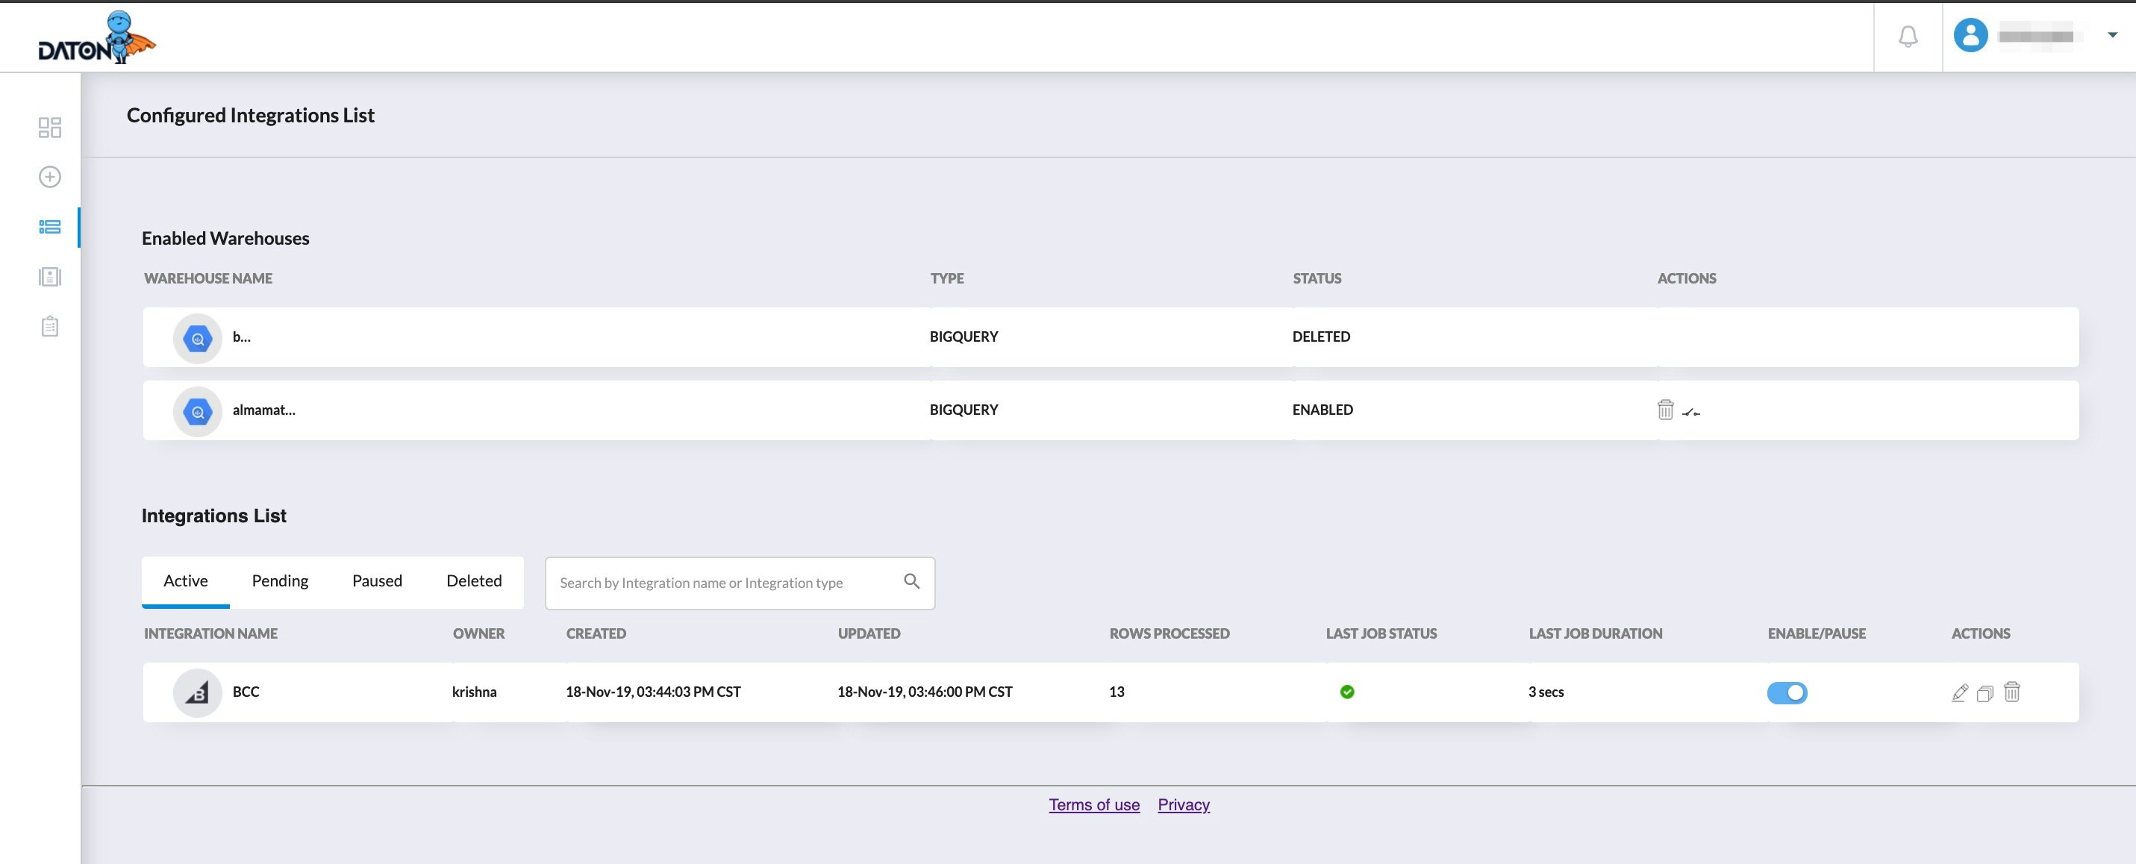
Task: Switch to the Deleted tab
Action: (473, 581)
